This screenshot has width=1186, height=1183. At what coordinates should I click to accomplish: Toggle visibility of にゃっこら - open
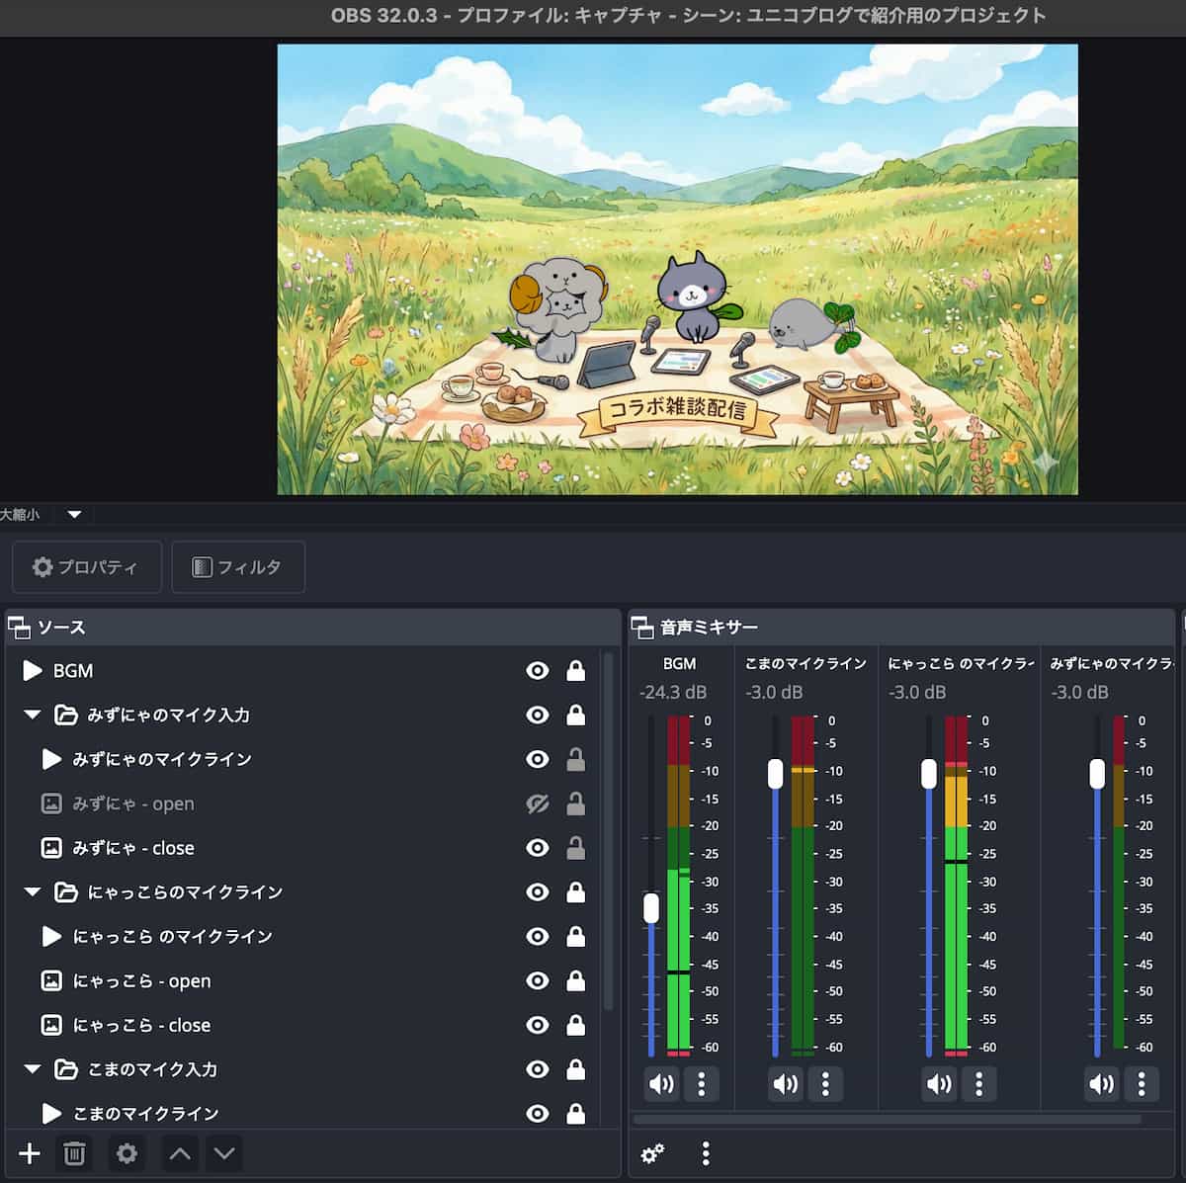(537, 980)
